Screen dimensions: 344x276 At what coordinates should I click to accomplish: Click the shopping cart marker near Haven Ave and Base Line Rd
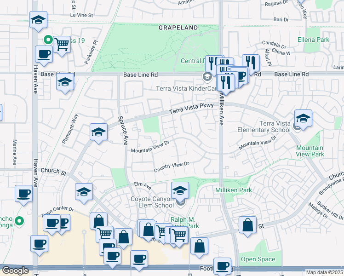pos(62,45)
